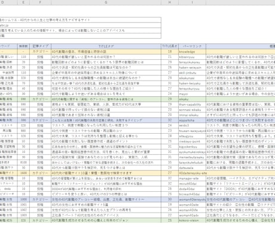
Task: Click title '40代の転職が厳しいと言われるのは何故か？'
Action: (106, 57)
